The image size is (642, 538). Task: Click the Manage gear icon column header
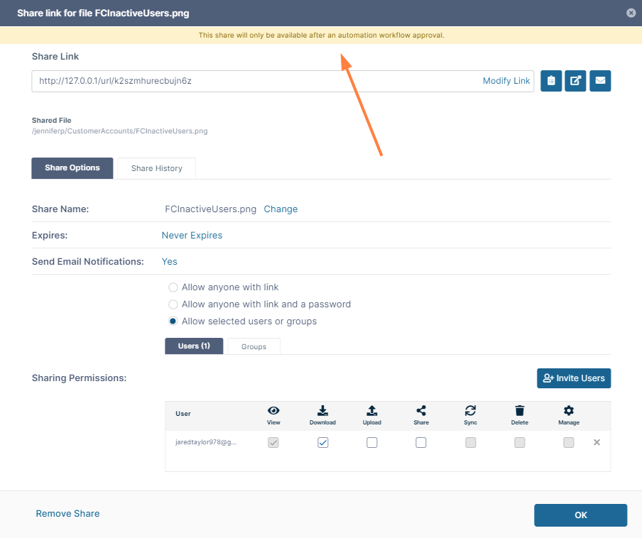point(569,411)
